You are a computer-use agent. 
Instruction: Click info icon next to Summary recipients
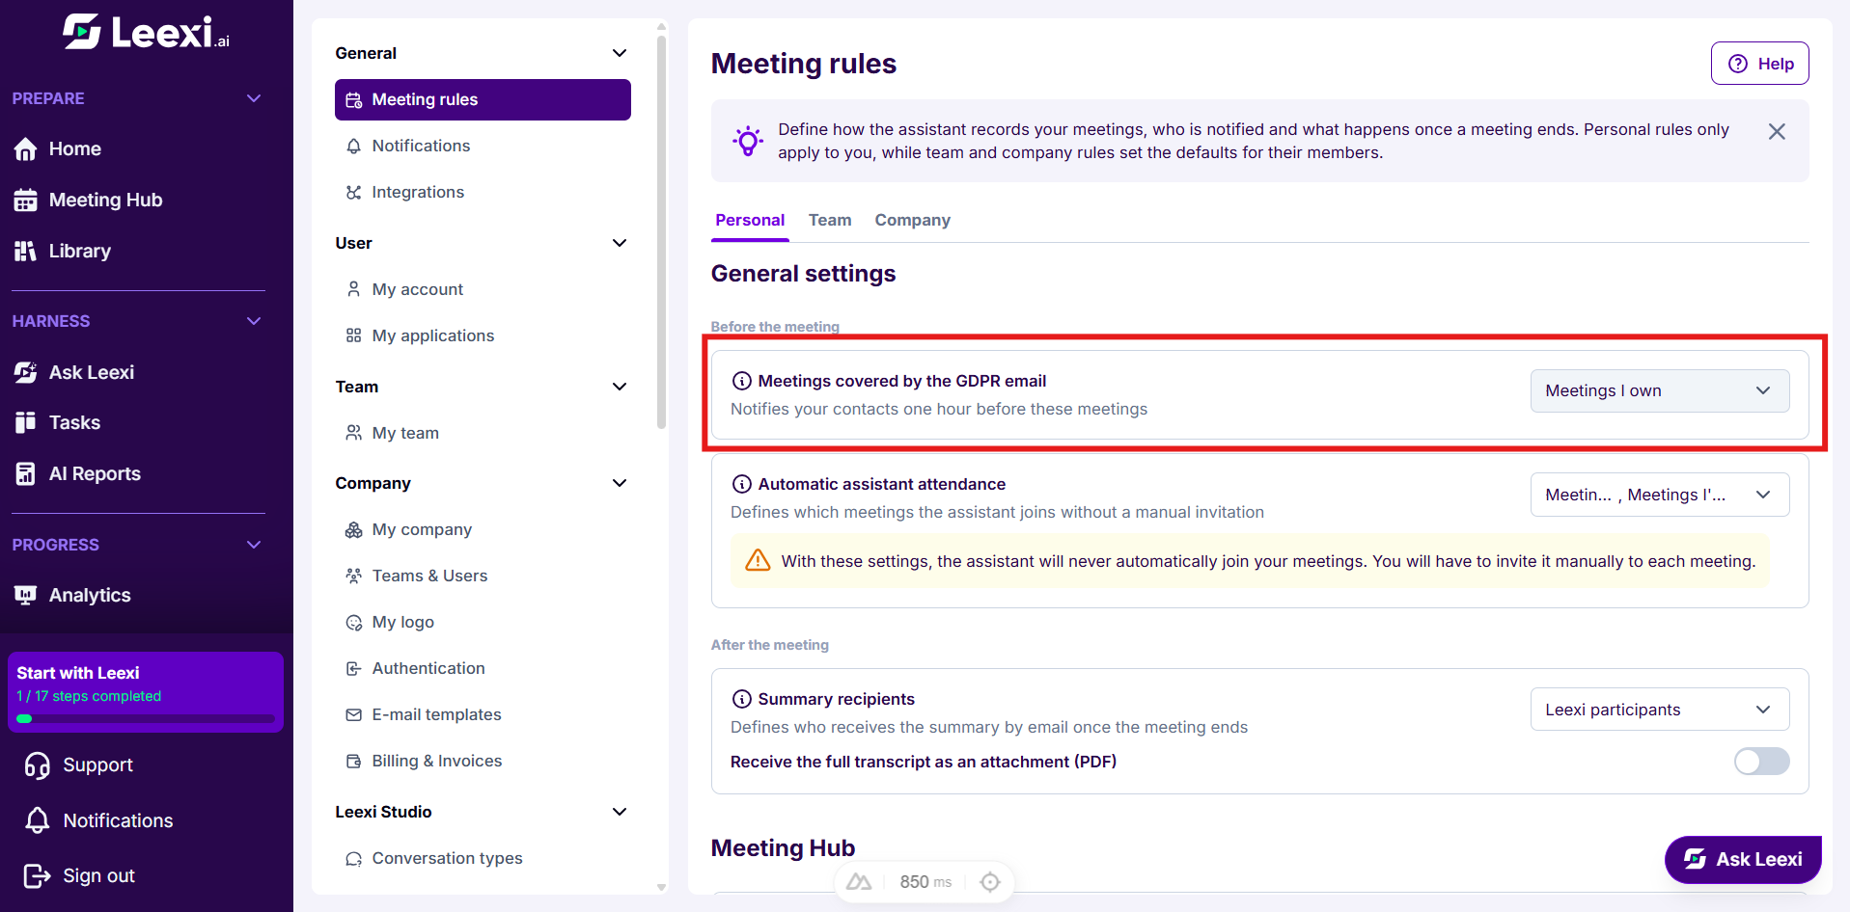[x=741, y=699]
